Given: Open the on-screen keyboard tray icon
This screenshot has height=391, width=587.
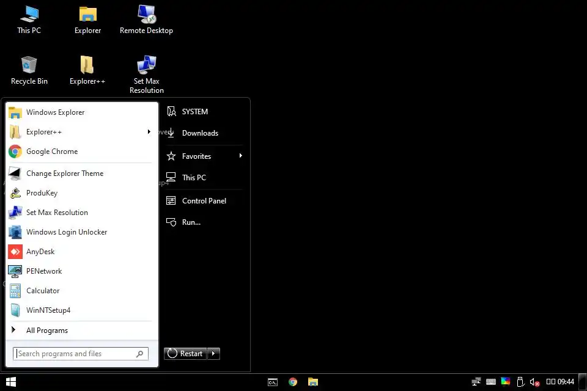Looking at the screenshot, I should coord(491,382).
